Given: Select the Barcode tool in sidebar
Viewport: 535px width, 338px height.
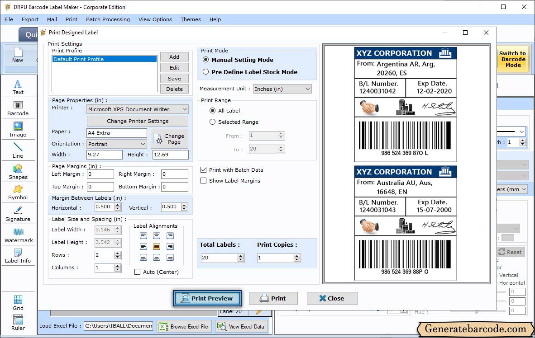Looking at the screenshot, I should (x=18, y=108).
